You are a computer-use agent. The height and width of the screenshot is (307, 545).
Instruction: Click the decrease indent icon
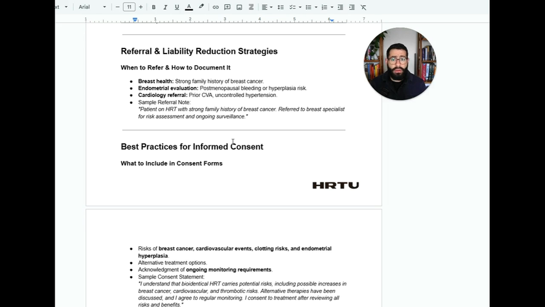(340, 7)
